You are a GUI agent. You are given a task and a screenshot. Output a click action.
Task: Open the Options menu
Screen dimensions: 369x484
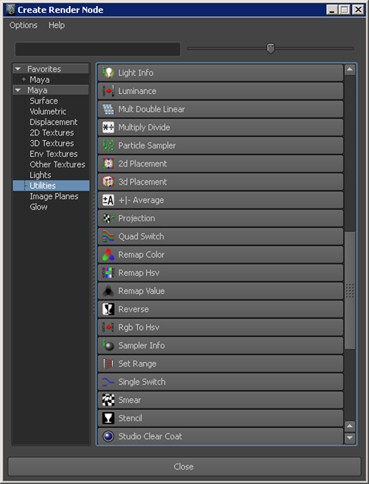(x=23, y=25)
